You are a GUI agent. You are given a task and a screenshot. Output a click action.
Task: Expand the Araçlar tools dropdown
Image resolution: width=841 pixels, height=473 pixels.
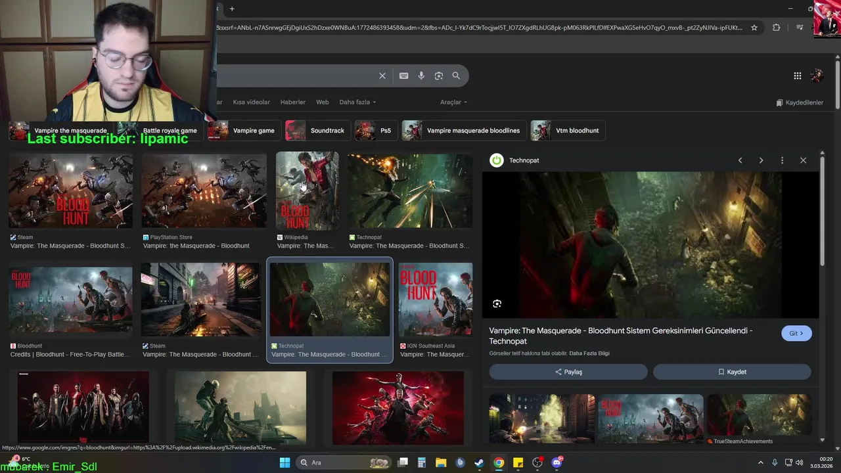(453, 102)
